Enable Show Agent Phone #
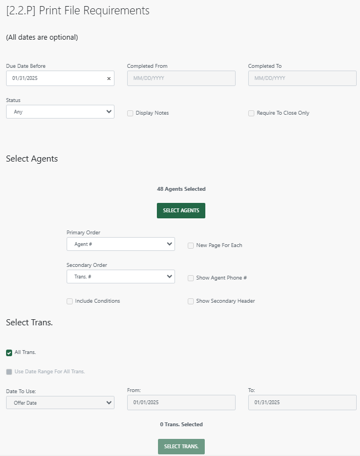The height and width of the screenshot is (456, 360). (x=190, y=278)
